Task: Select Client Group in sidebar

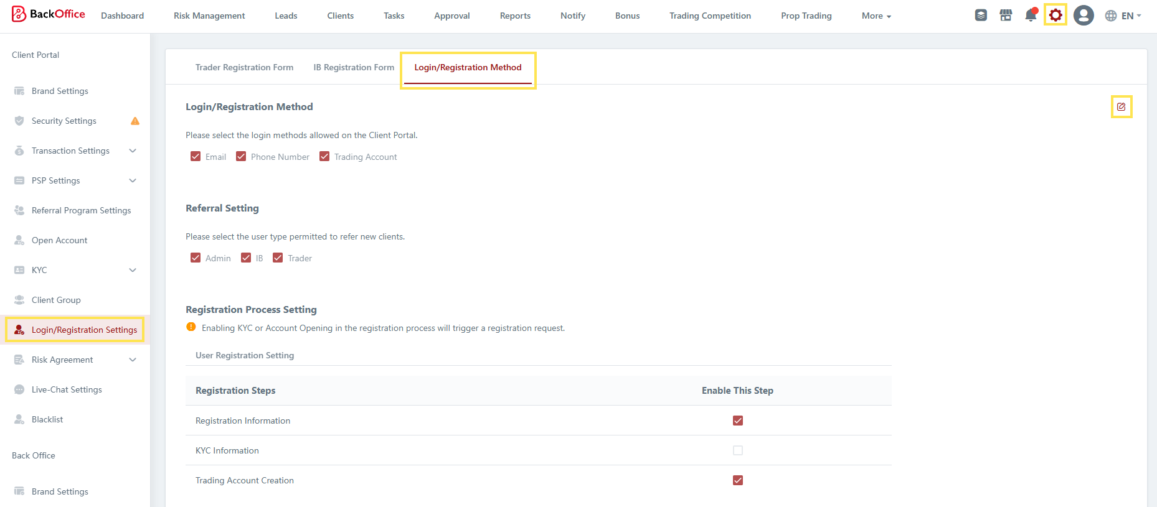Action: click(x=56, y=300)
